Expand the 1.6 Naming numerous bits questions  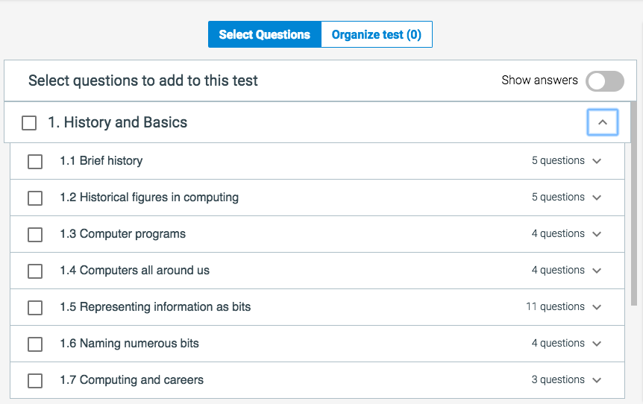click(x=597, y=344)
